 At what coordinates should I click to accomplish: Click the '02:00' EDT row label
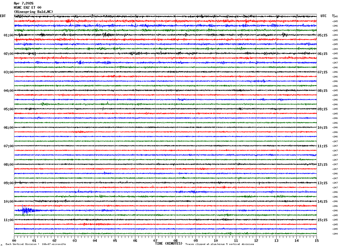point(9,54)
